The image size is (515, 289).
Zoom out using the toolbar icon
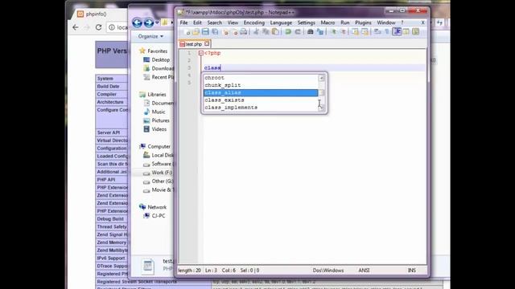click(x=343, y=32)
